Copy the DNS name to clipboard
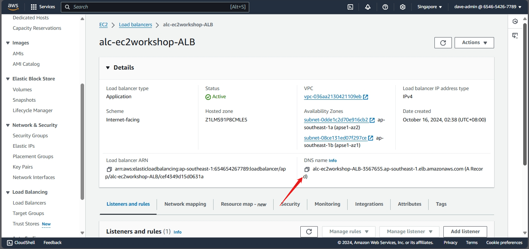The width and height of the screenshot is (529, 249). tap(307, 169)
